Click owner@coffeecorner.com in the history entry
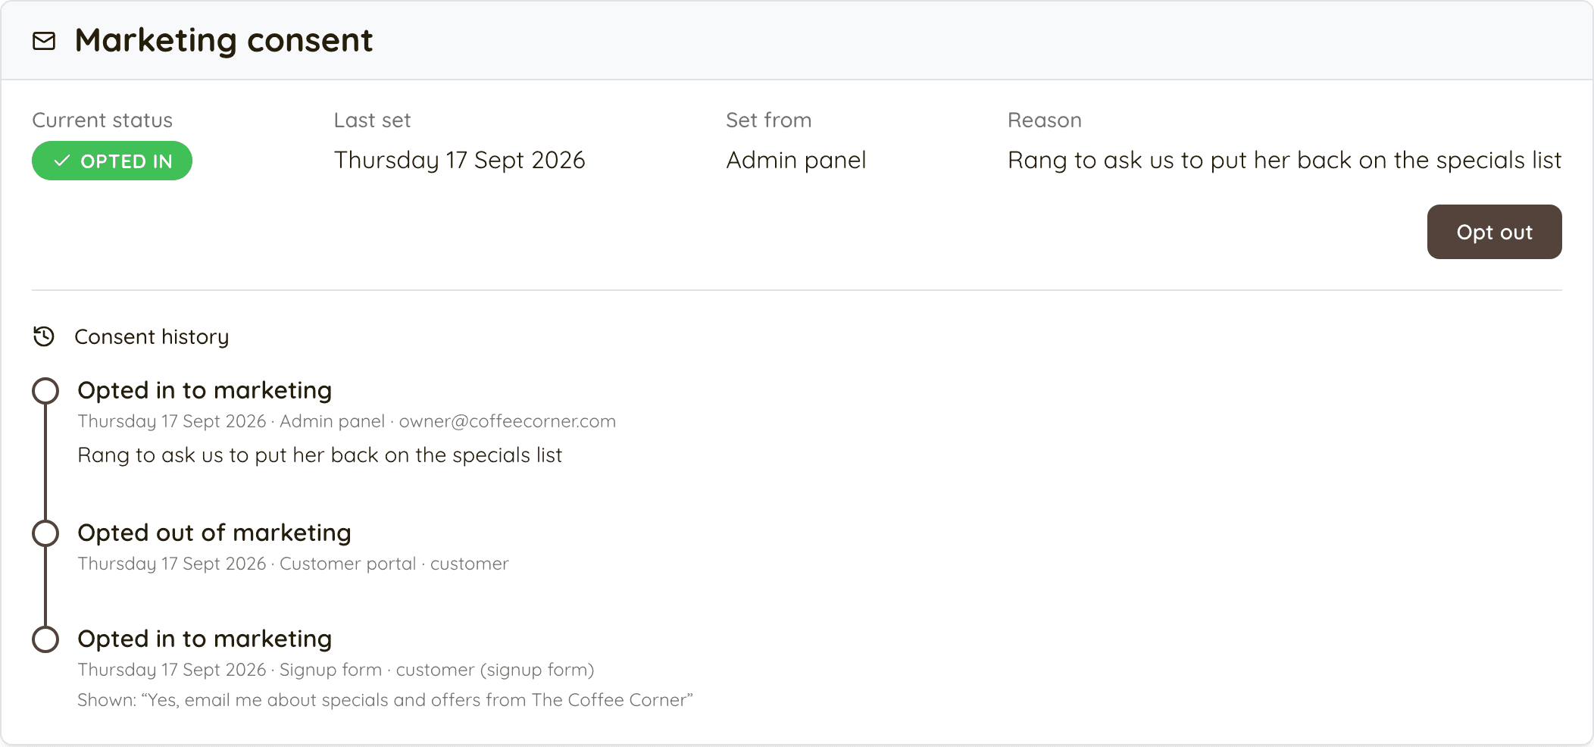The image size is (1594, 747). point(507,421)
